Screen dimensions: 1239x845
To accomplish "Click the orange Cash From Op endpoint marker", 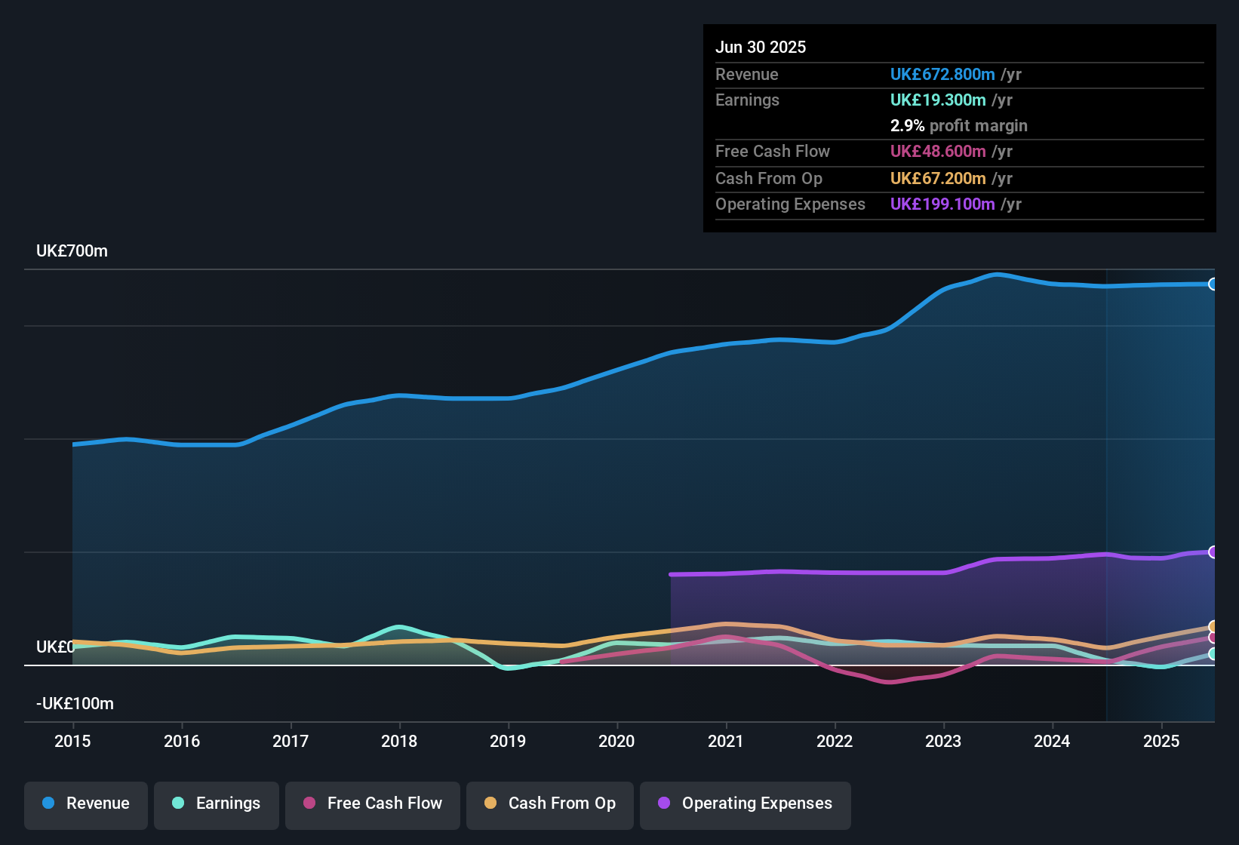I will [x=1213, y=626].
